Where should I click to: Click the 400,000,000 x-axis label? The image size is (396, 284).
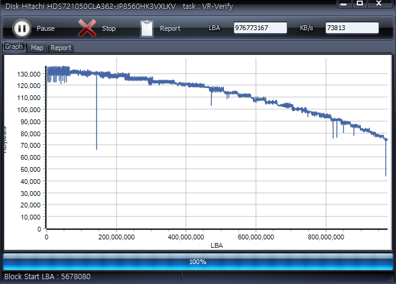coord(186,237)
